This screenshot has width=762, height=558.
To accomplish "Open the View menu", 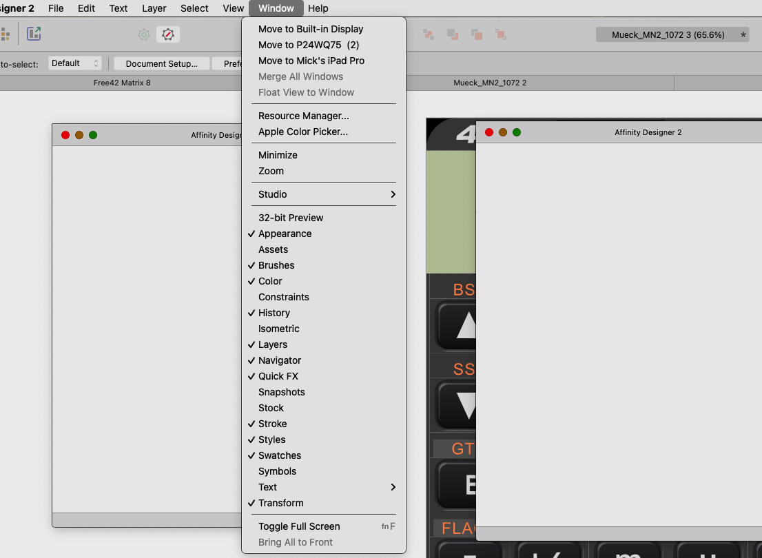I will point(234,8).
